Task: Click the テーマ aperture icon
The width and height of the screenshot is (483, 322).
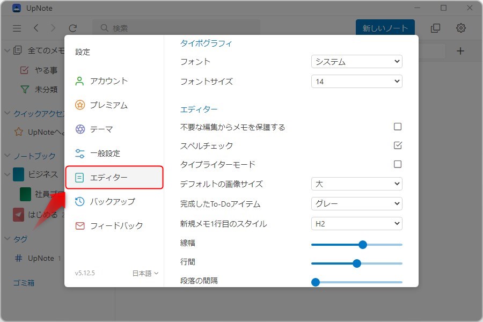Action: pyautogui.click(x=80, y=129)
